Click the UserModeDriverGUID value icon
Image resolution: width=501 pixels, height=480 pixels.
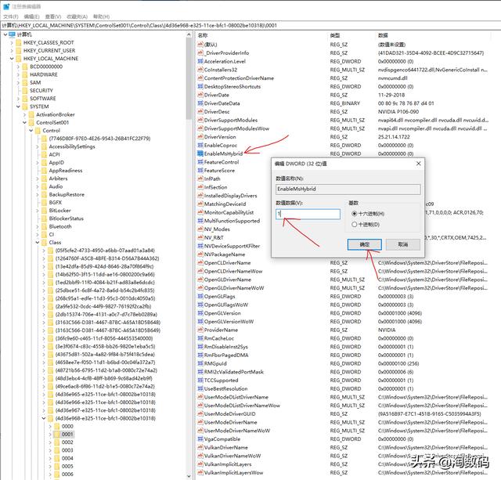[x=200, y=414]
